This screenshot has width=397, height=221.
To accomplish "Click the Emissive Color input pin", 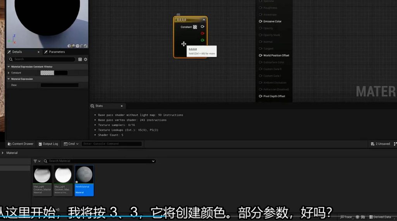I will tap(261, 22).
